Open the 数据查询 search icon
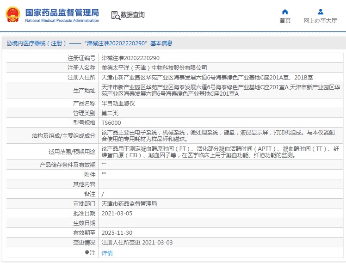This screenshot has height=263, width=346. tap(116, 15)
